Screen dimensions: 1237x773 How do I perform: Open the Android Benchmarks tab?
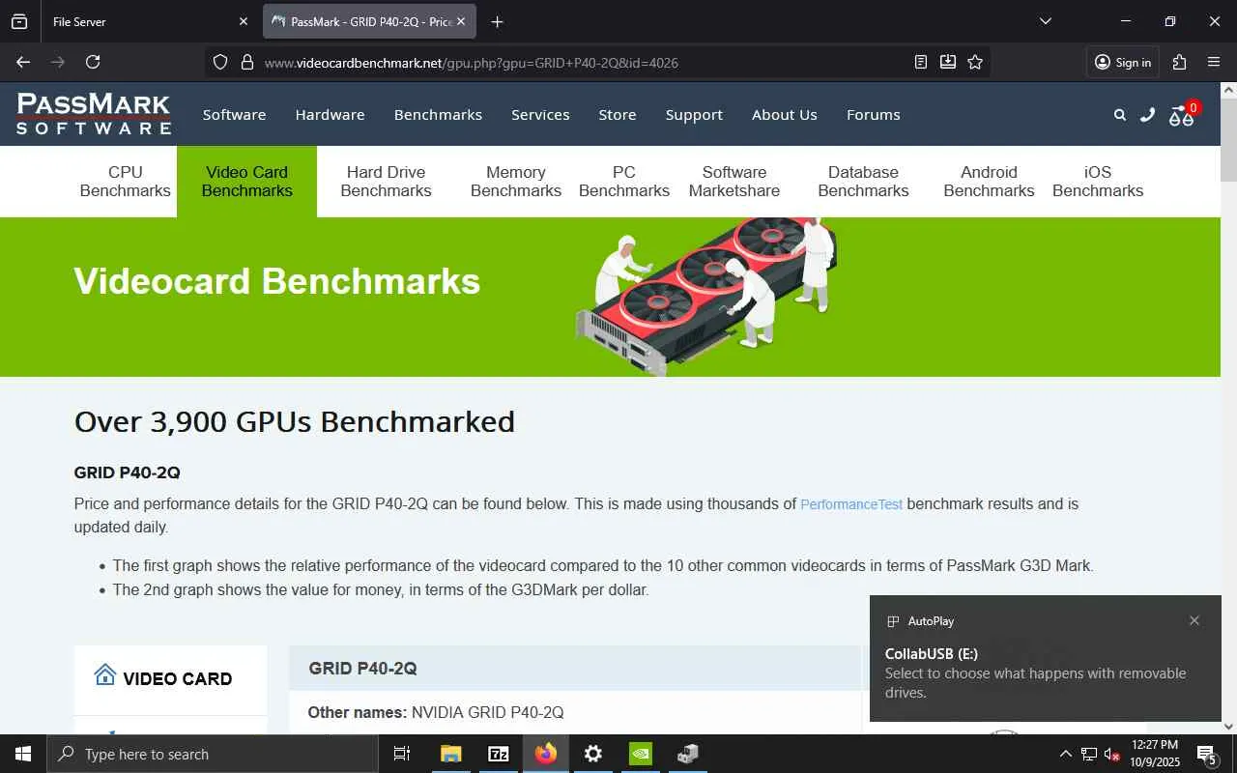point(989,181)
